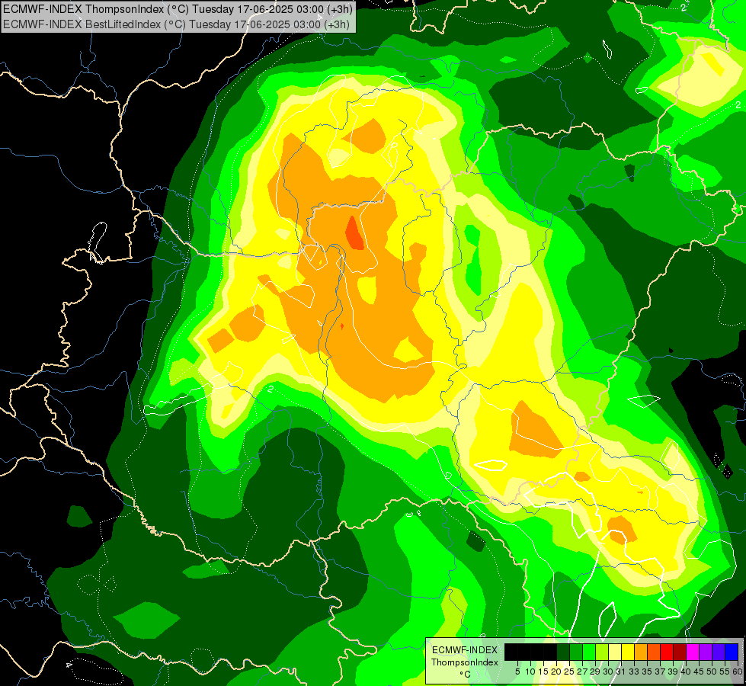Click the dark green 20–25 legend swatch

pyautogui.click(x=563, y=652)
